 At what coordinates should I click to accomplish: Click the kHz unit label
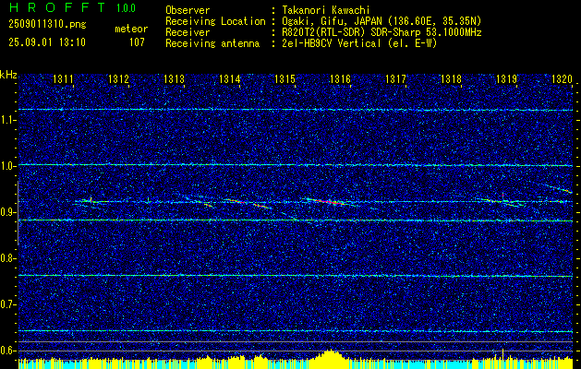8,75
